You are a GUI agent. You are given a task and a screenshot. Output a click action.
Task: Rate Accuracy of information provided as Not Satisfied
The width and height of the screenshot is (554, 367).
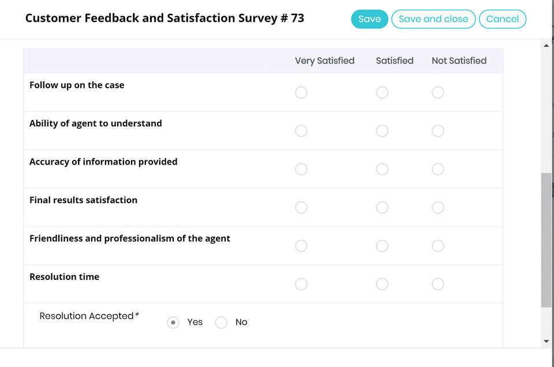(438, 169)
